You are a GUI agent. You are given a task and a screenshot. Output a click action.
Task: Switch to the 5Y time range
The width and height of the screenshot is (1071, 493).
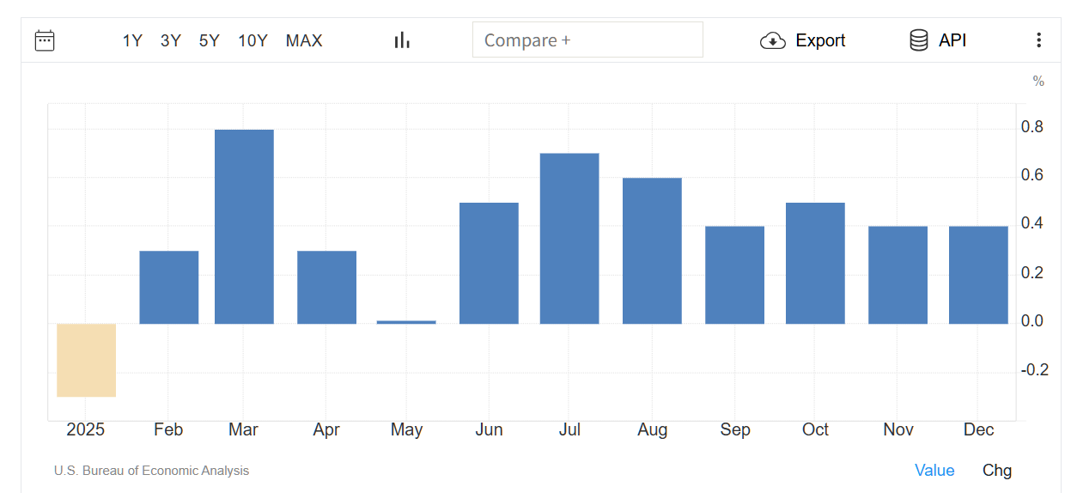pos(210,40)
